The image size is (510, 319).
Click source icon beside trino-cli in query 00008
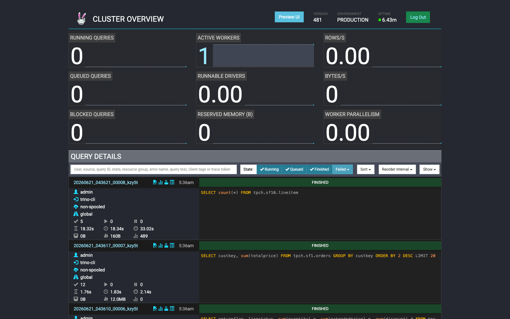tap(76, 199)
